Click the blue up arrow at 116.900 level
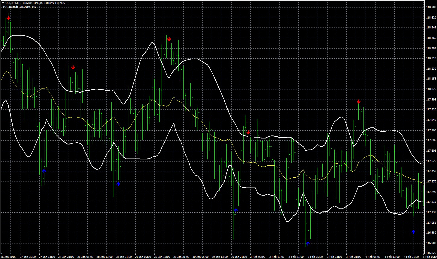The height and width of the screenshot is (259, 437). (x=307, y=243)
